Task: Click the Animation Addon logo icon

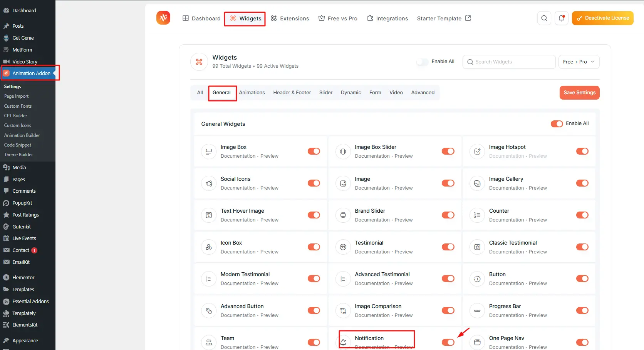Action: pos(163,18)
